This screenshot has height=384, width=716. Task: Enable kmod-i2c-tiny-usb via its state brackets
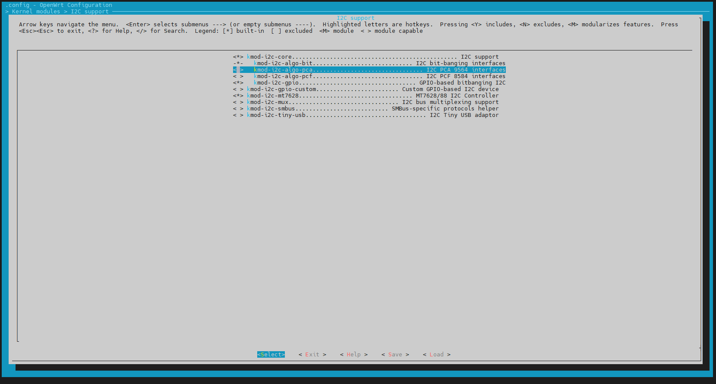pyautogui.click(x=238, y=115)
